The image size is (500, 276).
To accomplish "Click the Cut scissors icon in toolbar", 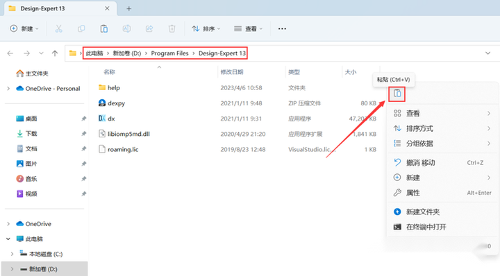I will 58,28.
